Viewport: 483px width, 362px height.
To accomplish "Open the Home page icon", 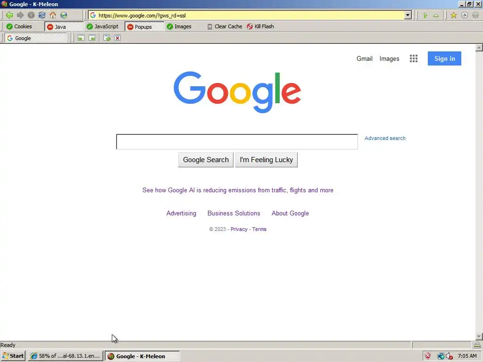I will click(x=53, y=15).
